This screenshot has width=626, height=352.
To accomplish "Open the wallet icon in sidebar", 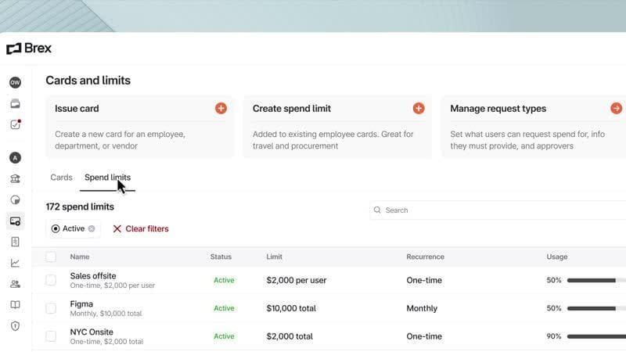I will pos(15,103).
